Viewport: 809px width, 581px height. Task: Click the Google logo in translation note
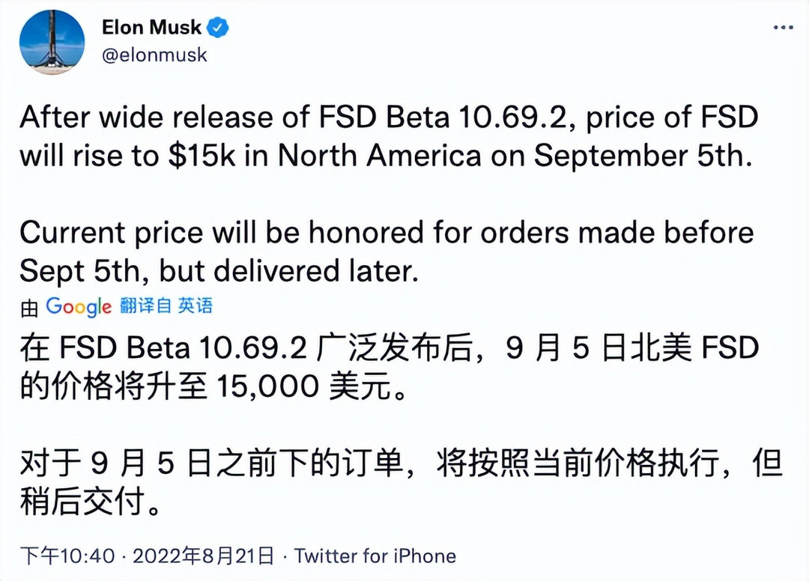click(x=79, y=307)
